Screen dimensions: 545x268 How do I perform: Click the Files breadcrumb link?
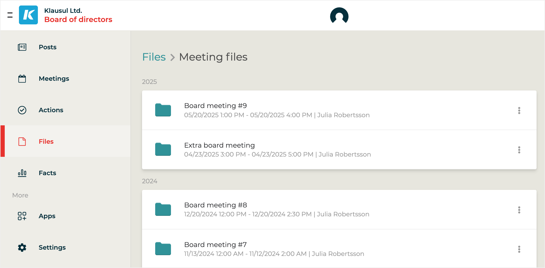coord(154,57)
